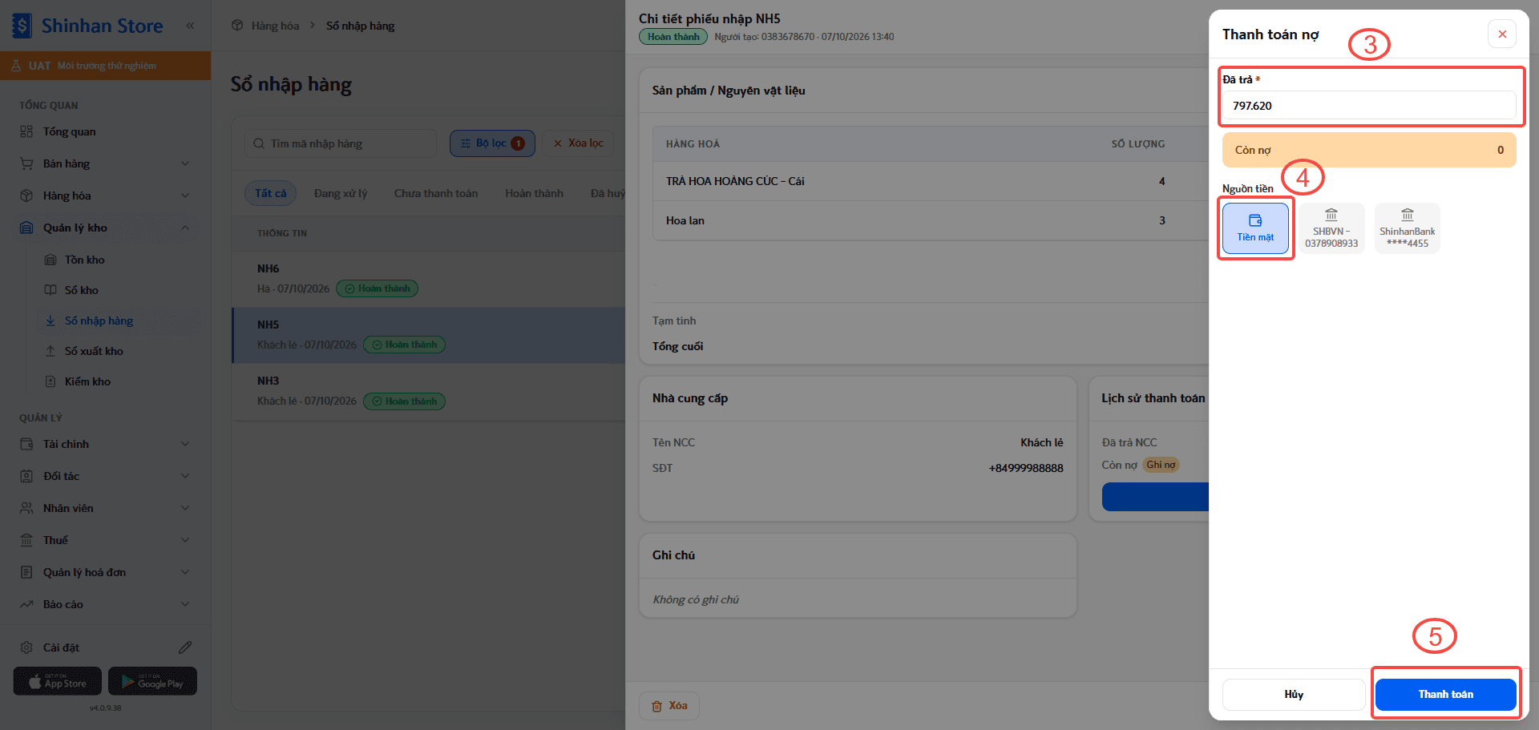Click the Xóa delete button with trash icon
Screen dimensions: 1539x730
669,706
